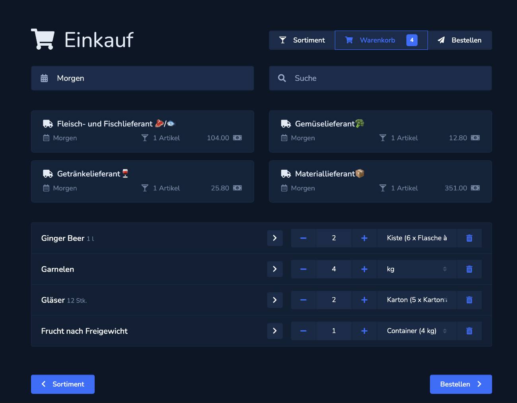Focus the Suche search field
This screenshot has width=517, height=403.
(381, 78)
